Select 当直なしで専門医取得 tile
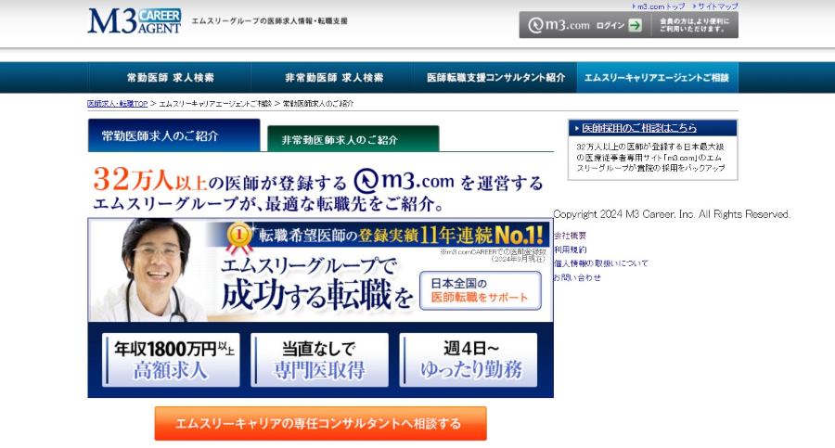 click(x=319, y=360)
